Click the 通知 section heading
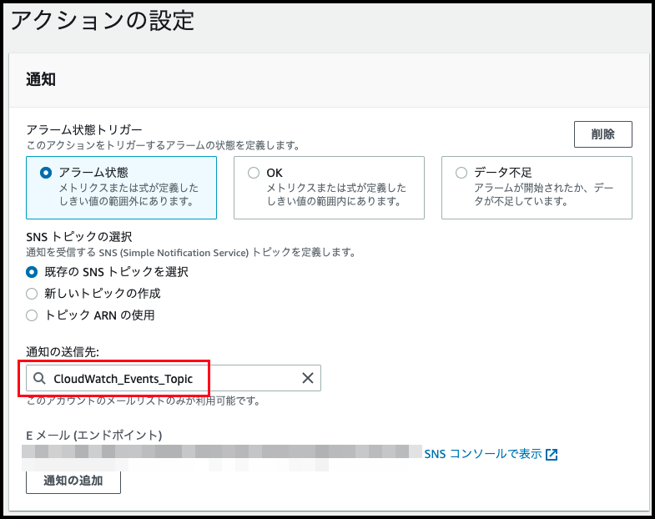Viewport: 655px width, 519px height. click(41, 79)
